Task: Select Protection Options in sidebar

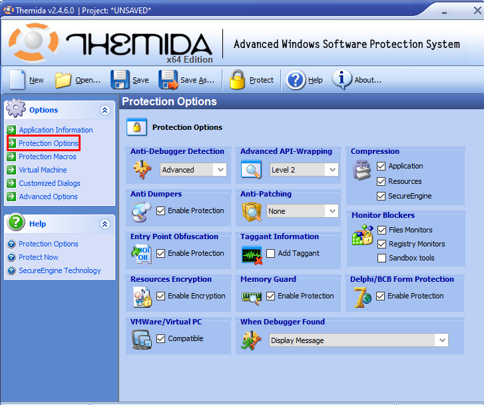Action: 49,143
